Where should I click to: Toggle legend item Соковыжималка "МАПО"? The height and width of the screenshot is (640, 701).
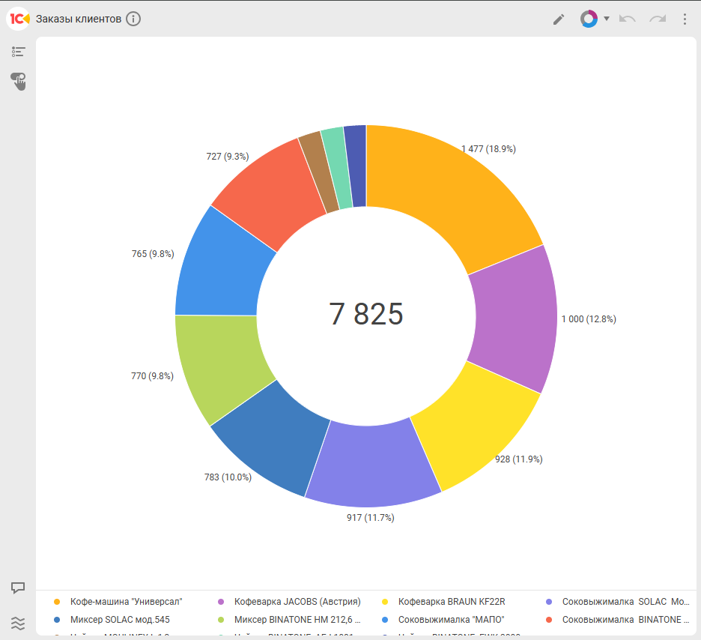451,620
